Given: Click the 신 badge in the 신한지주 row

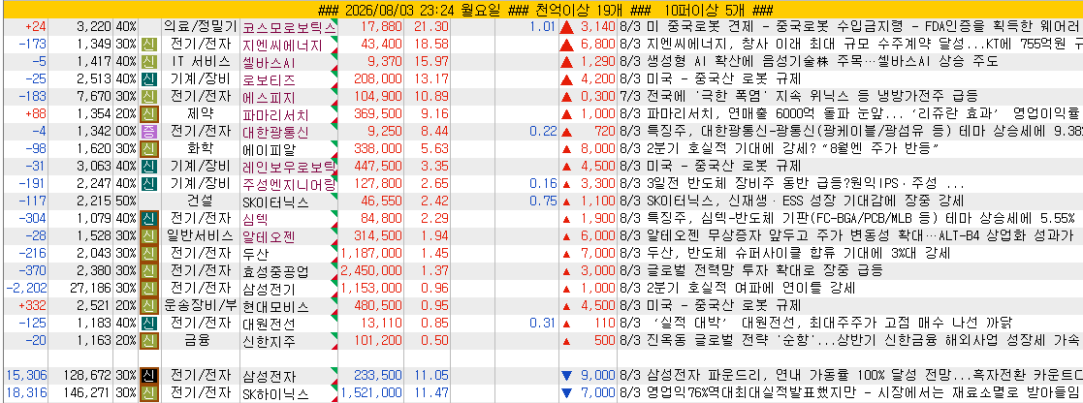Looking at the screenshot, I should (x=148, y=340).
